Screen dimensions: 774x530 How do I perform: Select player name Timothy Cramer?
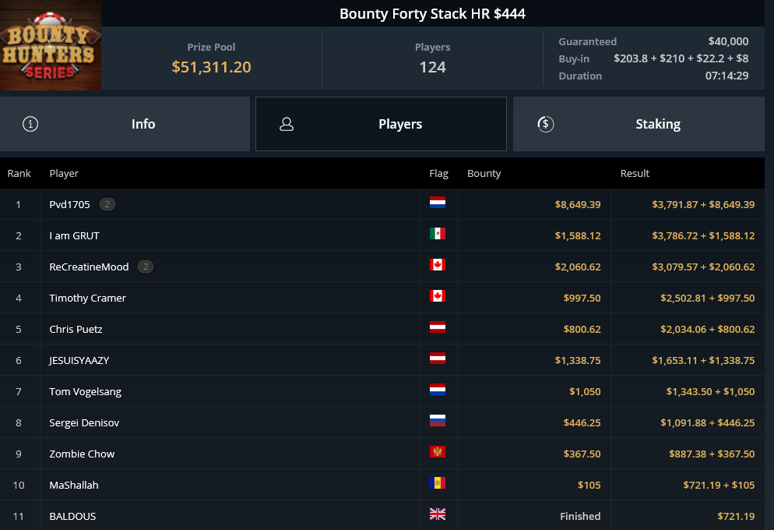88,298
